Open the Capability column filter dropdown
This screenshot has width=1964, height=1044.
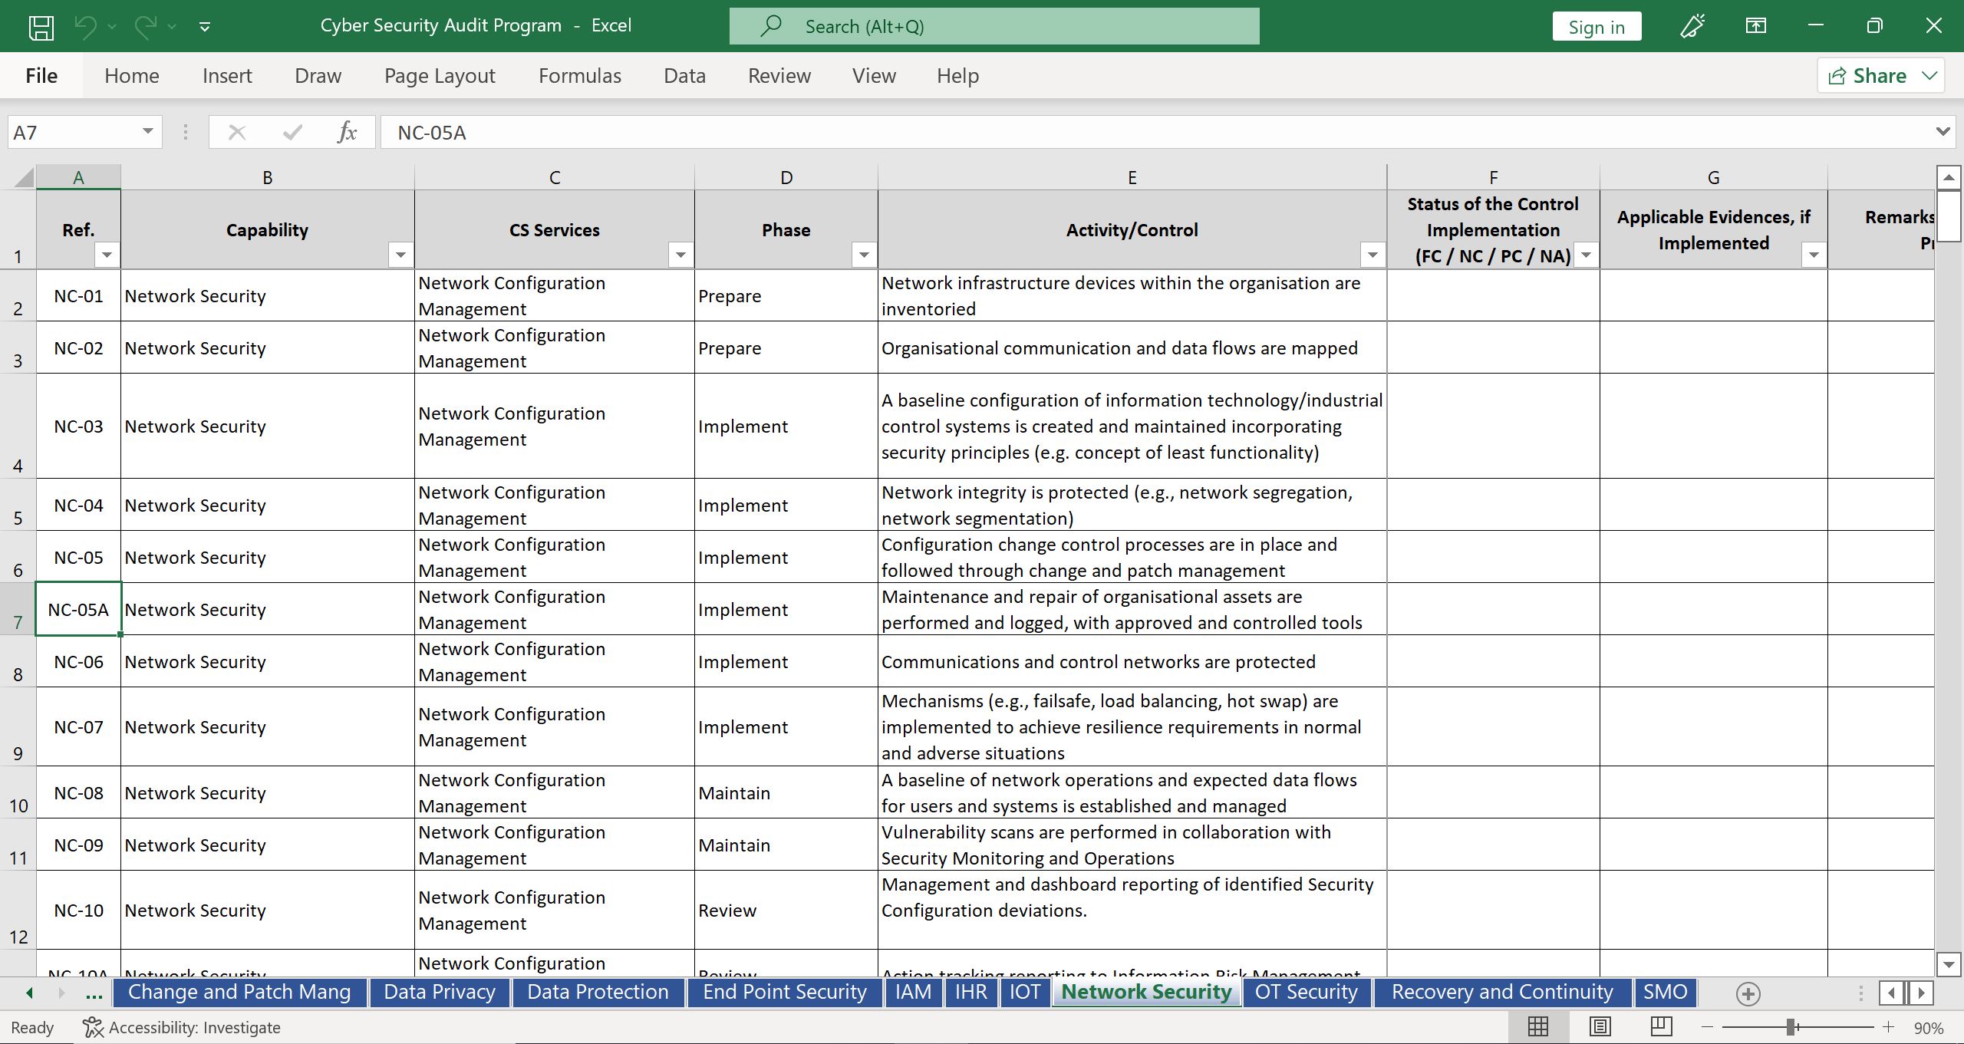400,255
